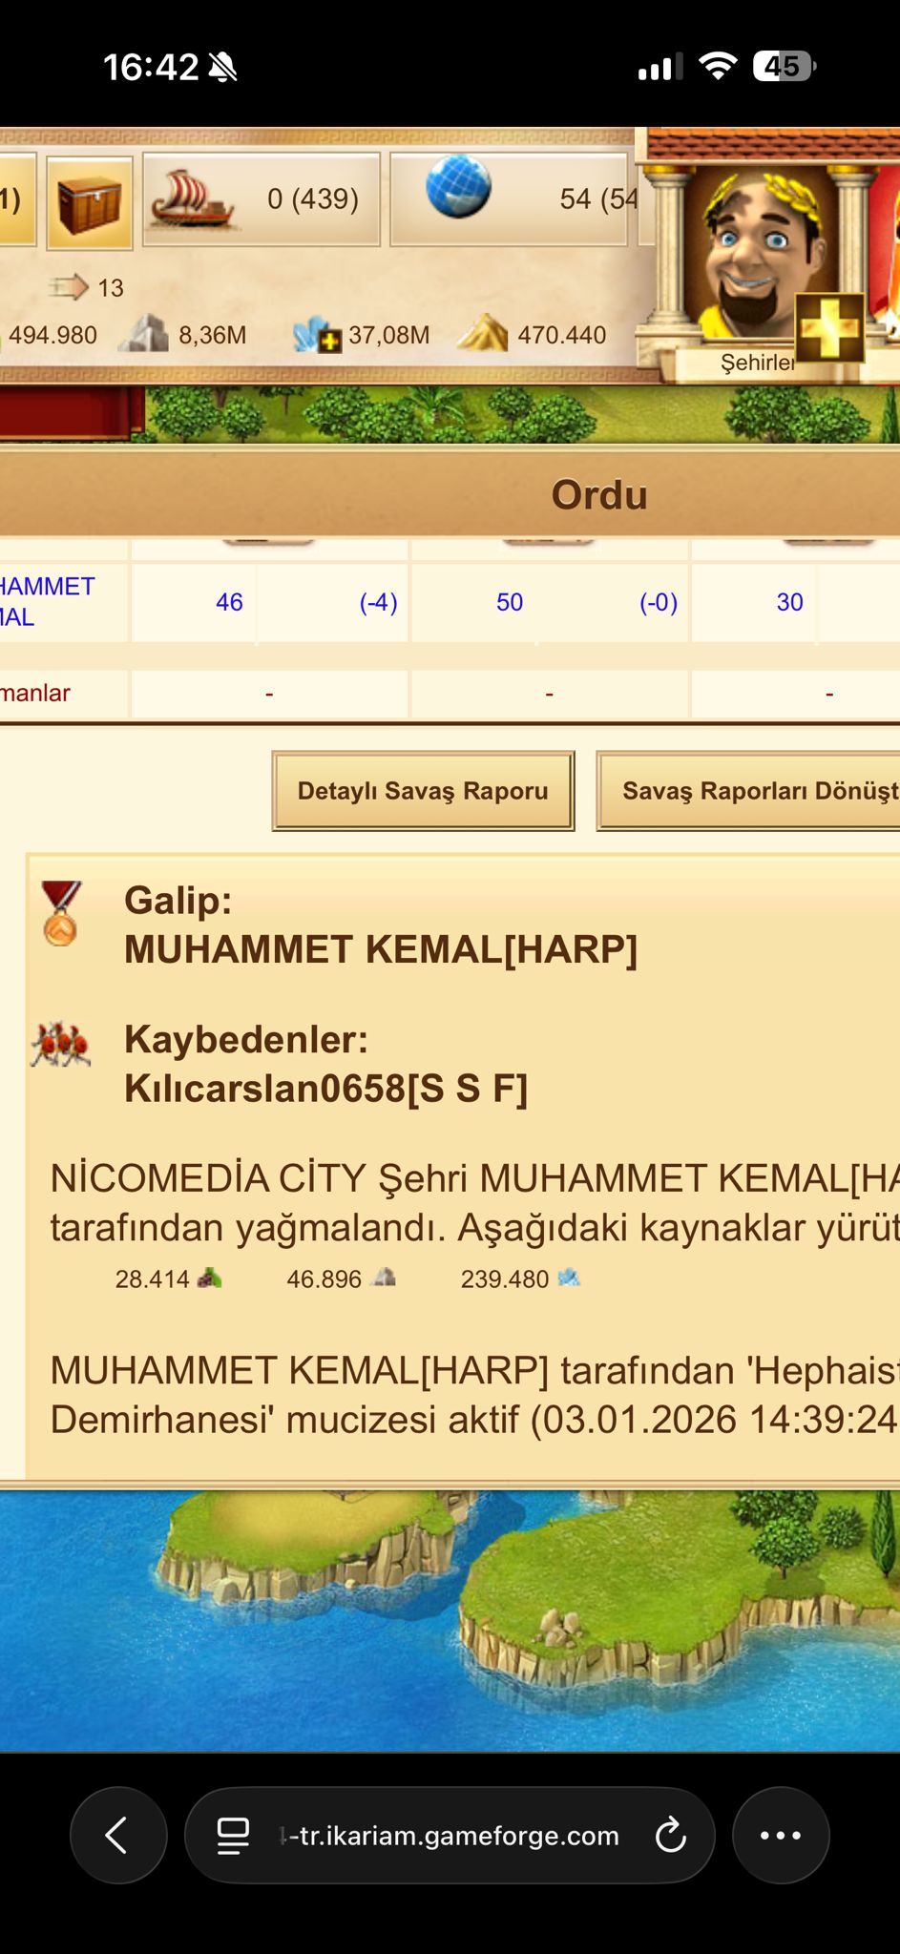Tap the marble resource icon
The image size is (900, 1954).
click(143, 334)
